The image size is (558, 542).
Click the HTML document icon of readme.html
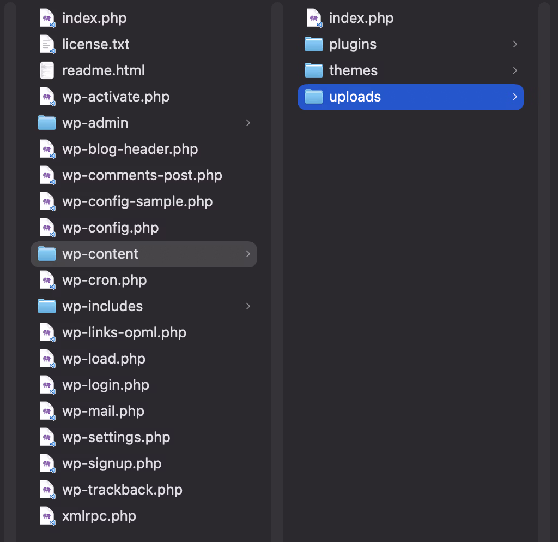click(x=47, y=70)
